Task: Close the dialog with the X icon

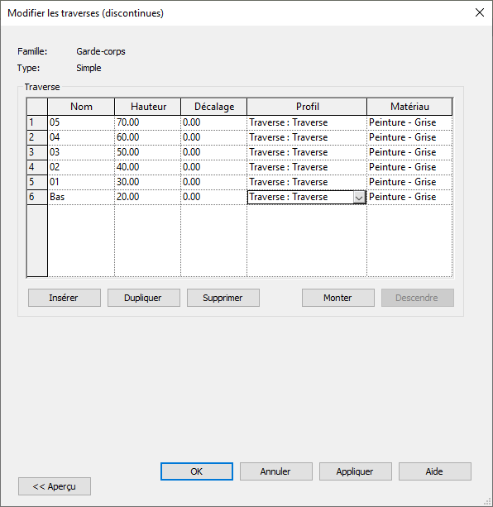Action: 480,12
